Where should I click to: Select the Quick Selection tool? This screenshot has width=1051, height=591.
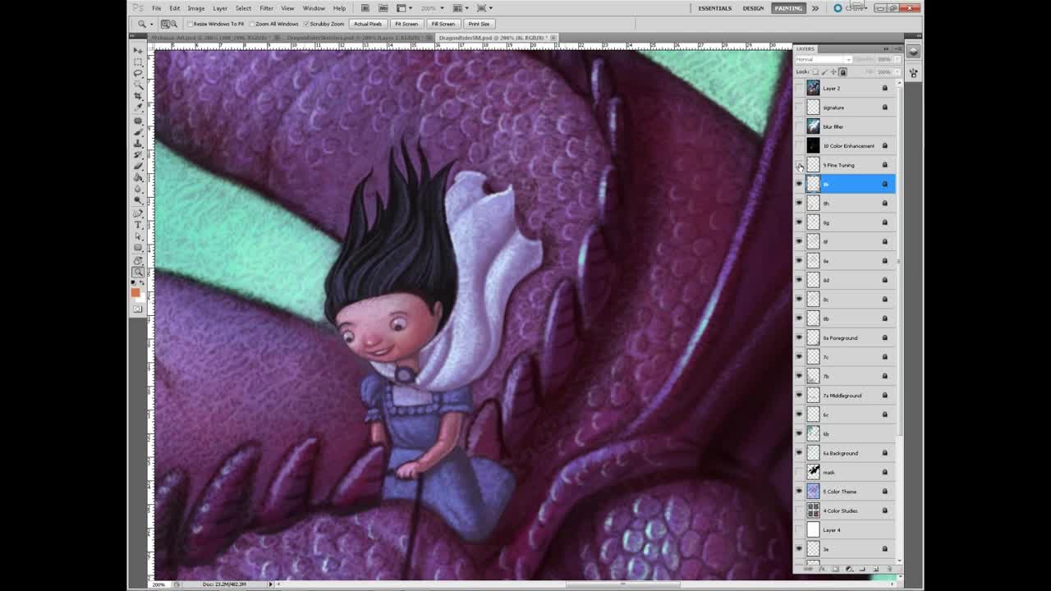(x=138, y=85)
